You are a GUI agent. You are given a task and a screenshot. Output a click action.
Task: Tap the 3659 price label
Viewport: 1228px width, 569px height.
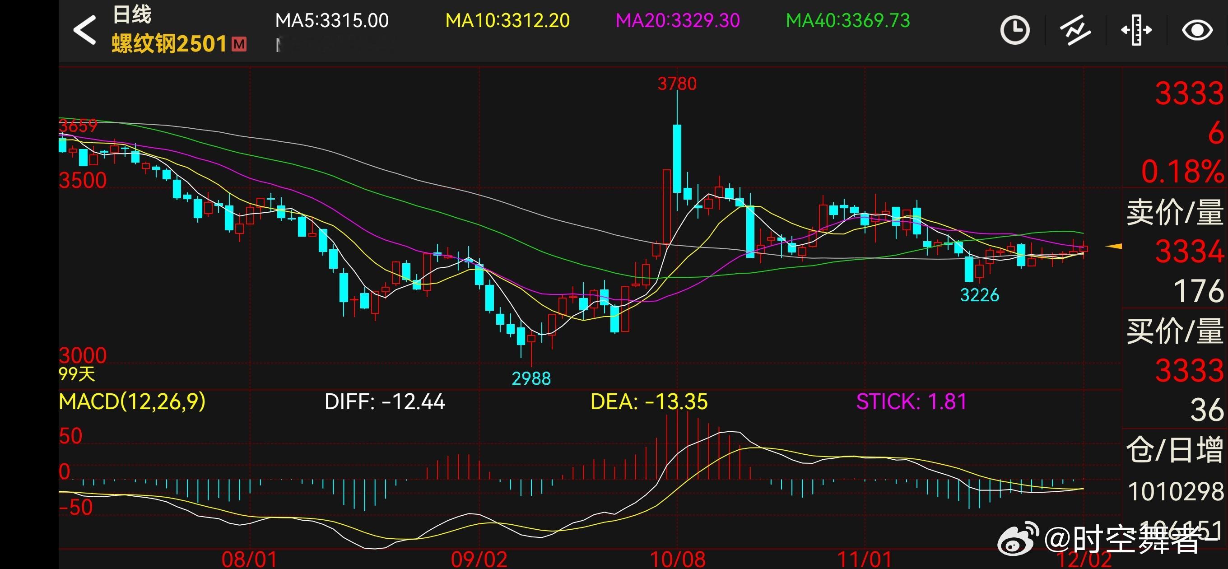(78, 126)
